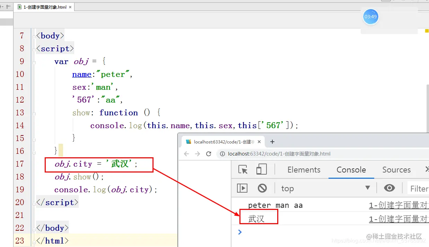
Task: Collapse the obj literal fold at line 9
Action: [x=34, y=62]
